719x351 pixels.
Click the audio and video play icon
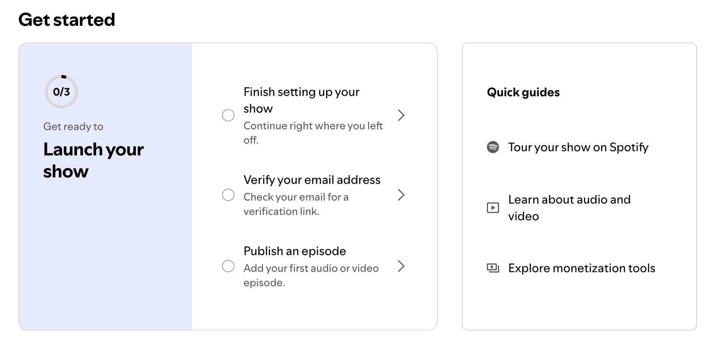[493, 208]
